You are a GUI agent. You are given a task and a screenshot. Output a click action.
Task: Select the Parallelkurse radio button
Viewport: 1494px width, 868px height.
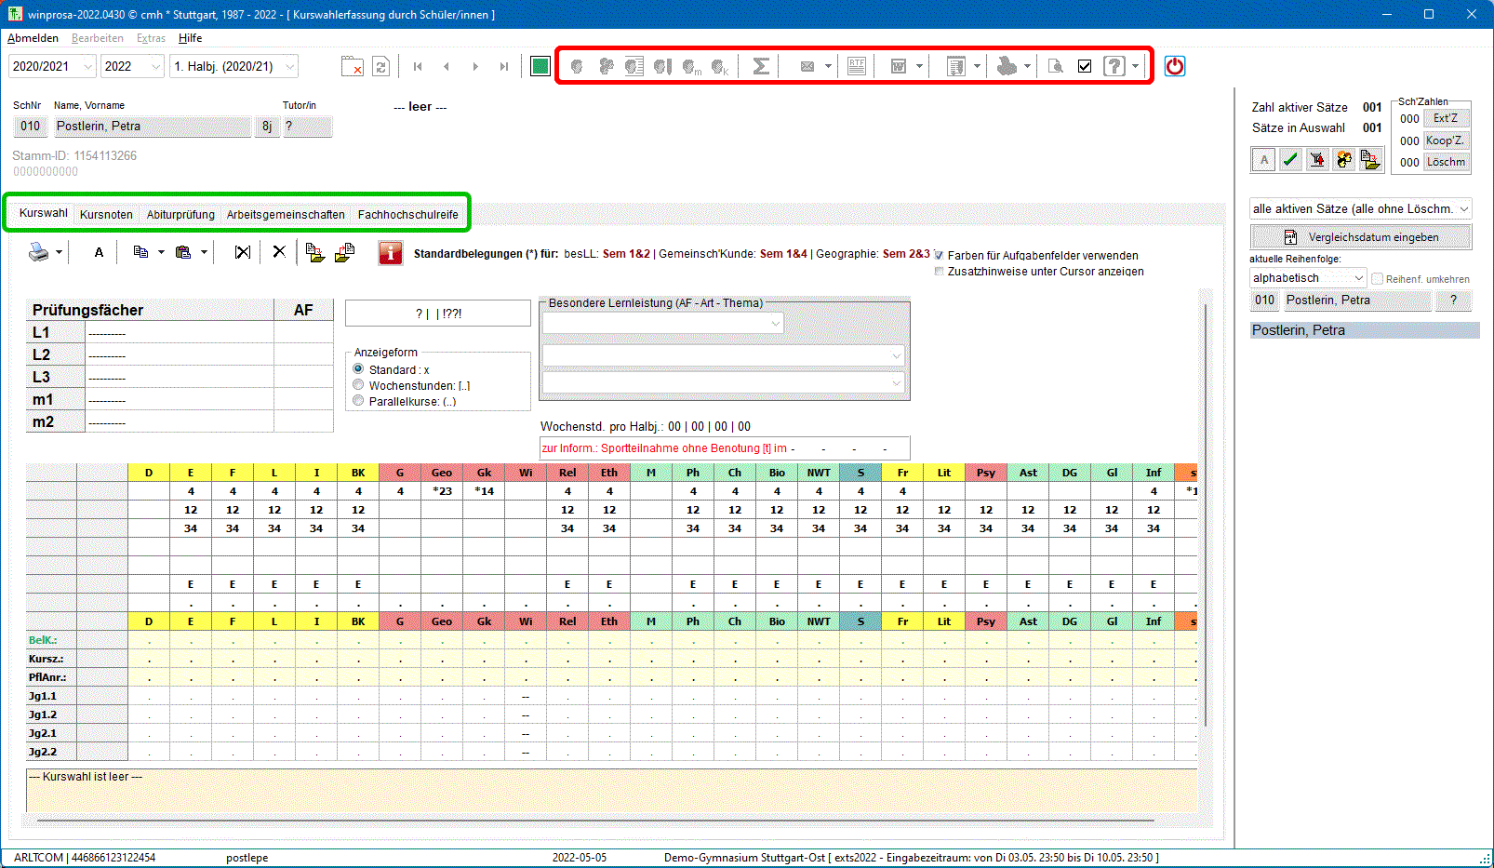pyautogui.click(x=358, y=401)
